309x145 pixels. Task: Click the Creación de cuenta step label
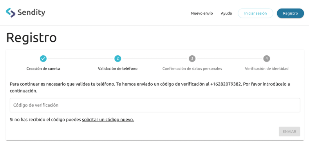tap(43, 69)
